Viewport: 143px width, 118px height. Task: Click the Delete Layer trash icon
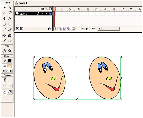[x=49, y=29]
